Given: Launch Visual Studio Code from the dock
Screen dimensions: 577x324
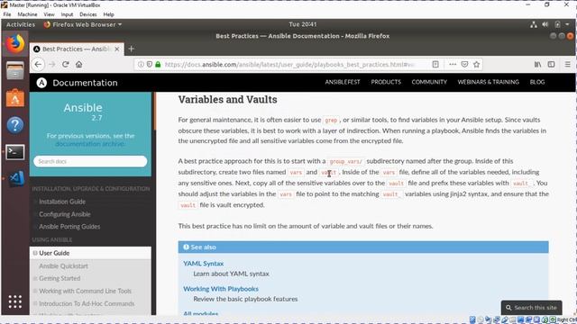Looking at the screenshot, I should point(16,178).
